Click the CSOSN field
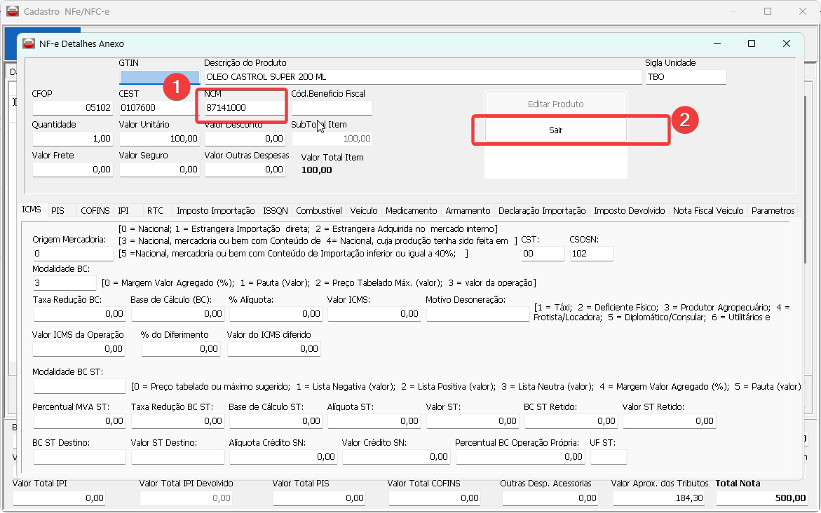Screen dimensions: 821x513 click(x=591, y=254)
